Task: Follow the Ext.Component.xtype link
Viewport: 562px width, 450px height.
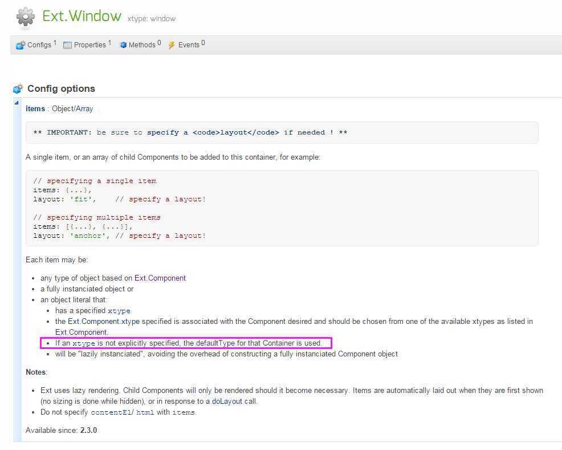Action: click(x=104, y=321)
